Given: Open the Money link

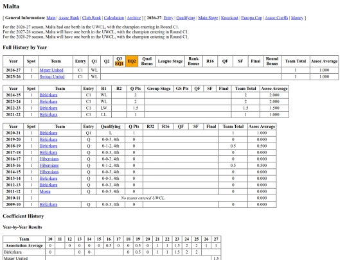Looking at the screenshot, I should point(297,18).
